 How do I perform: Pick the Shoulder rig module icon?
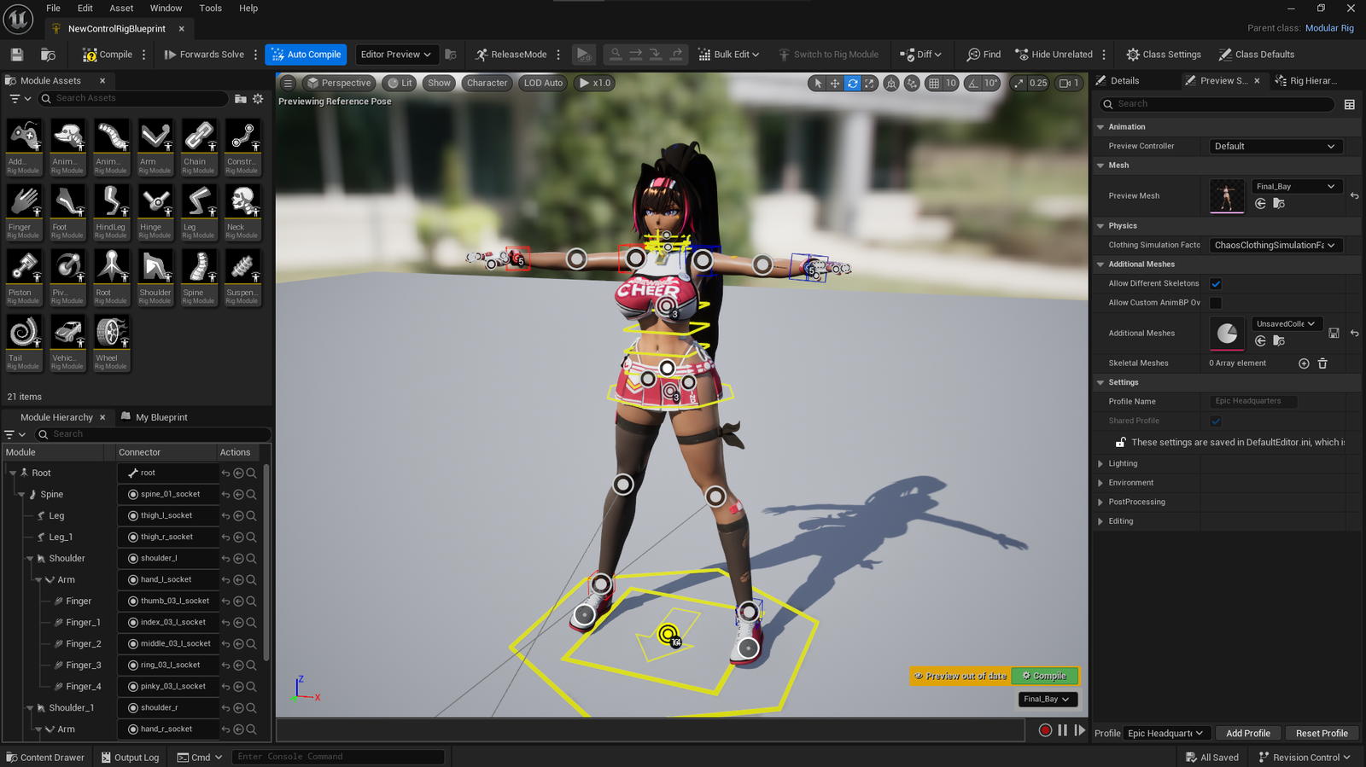tap(155, 276)
